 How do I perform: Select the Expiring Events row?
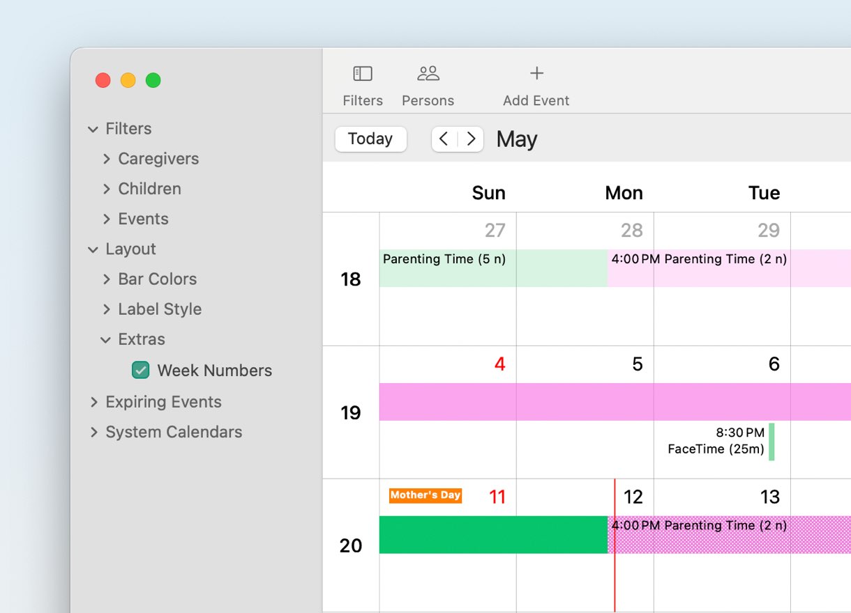163,402
